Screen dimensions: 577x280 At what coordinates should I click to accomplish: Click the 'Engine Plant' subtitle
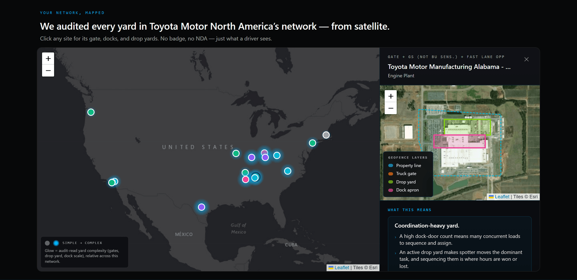pyautogui.click(x=401, y=76)
